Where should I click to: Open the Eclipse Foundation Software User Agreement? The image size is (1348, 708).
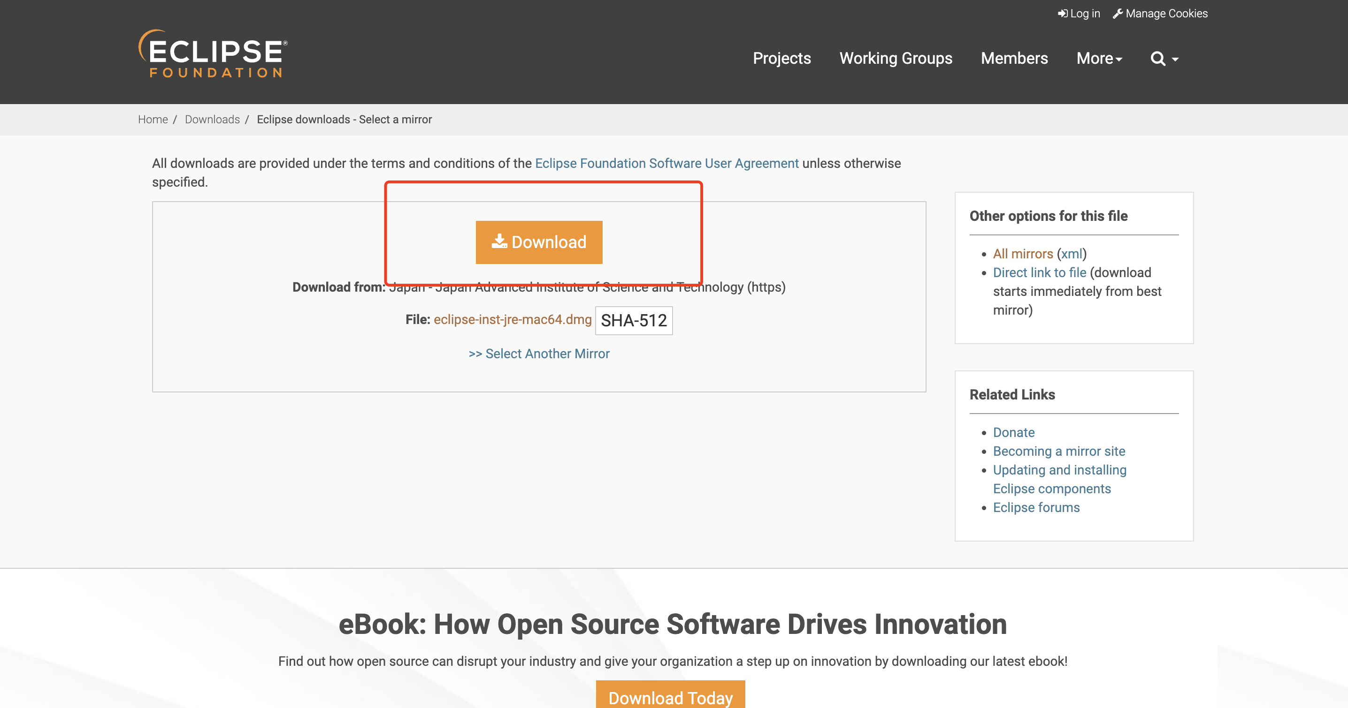pos(666,164)
